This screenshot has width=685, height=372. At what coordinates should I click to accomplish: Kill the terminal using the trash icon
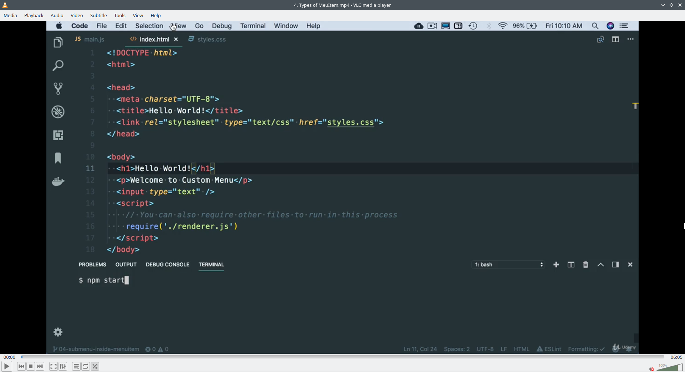coord(585,265)
